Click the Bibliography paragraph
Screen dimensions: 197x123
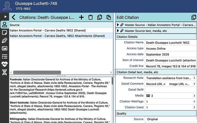pos(60,120)
